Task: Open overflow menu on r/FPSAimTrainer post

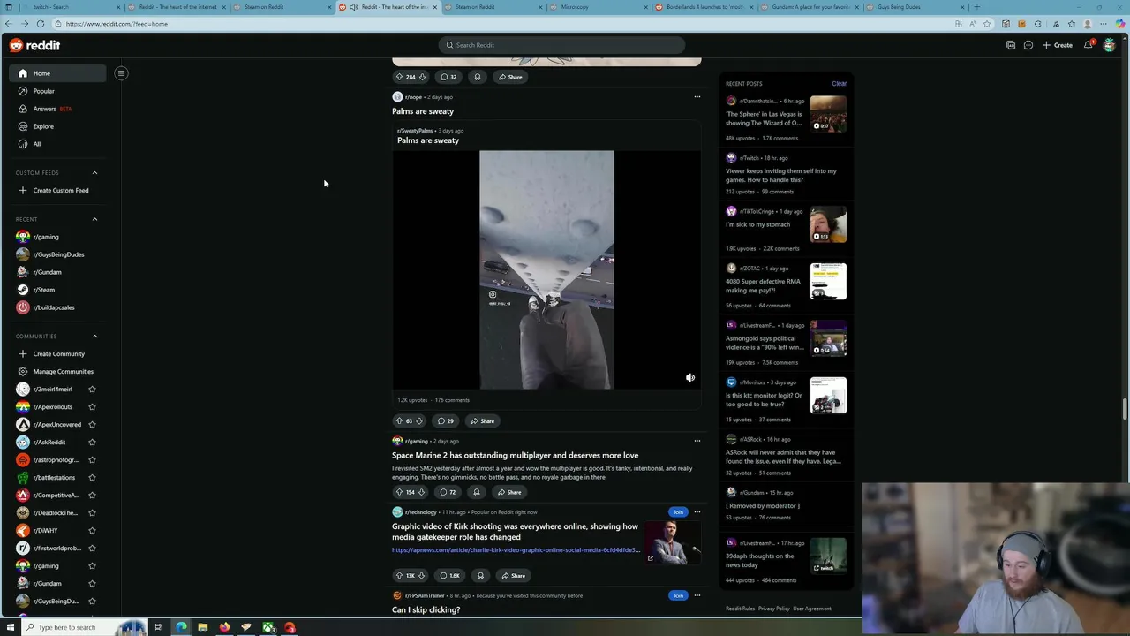Action: click(x=697, y=595)
